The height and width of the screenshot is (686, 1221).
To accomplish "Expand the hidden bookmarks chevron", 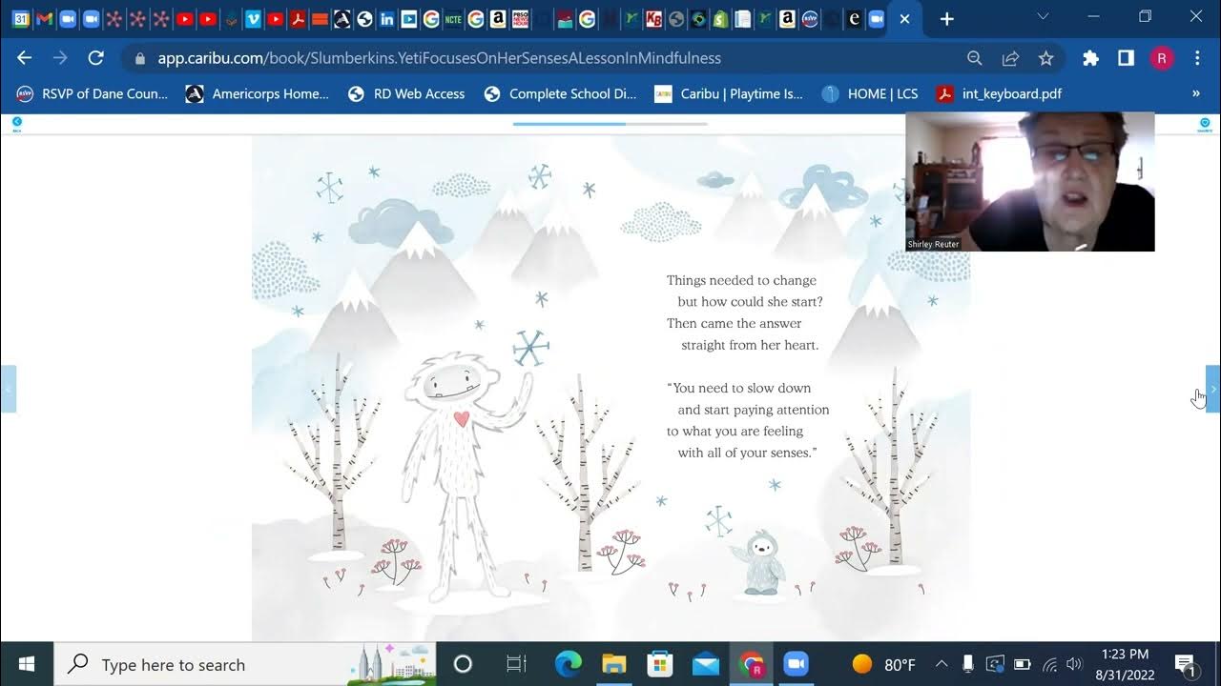I will (1195, 93).
